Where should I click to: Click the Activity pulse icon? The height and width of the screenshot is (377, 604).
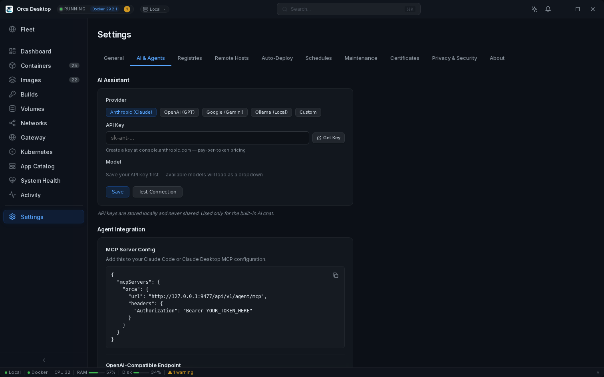(x=12, y=195)
